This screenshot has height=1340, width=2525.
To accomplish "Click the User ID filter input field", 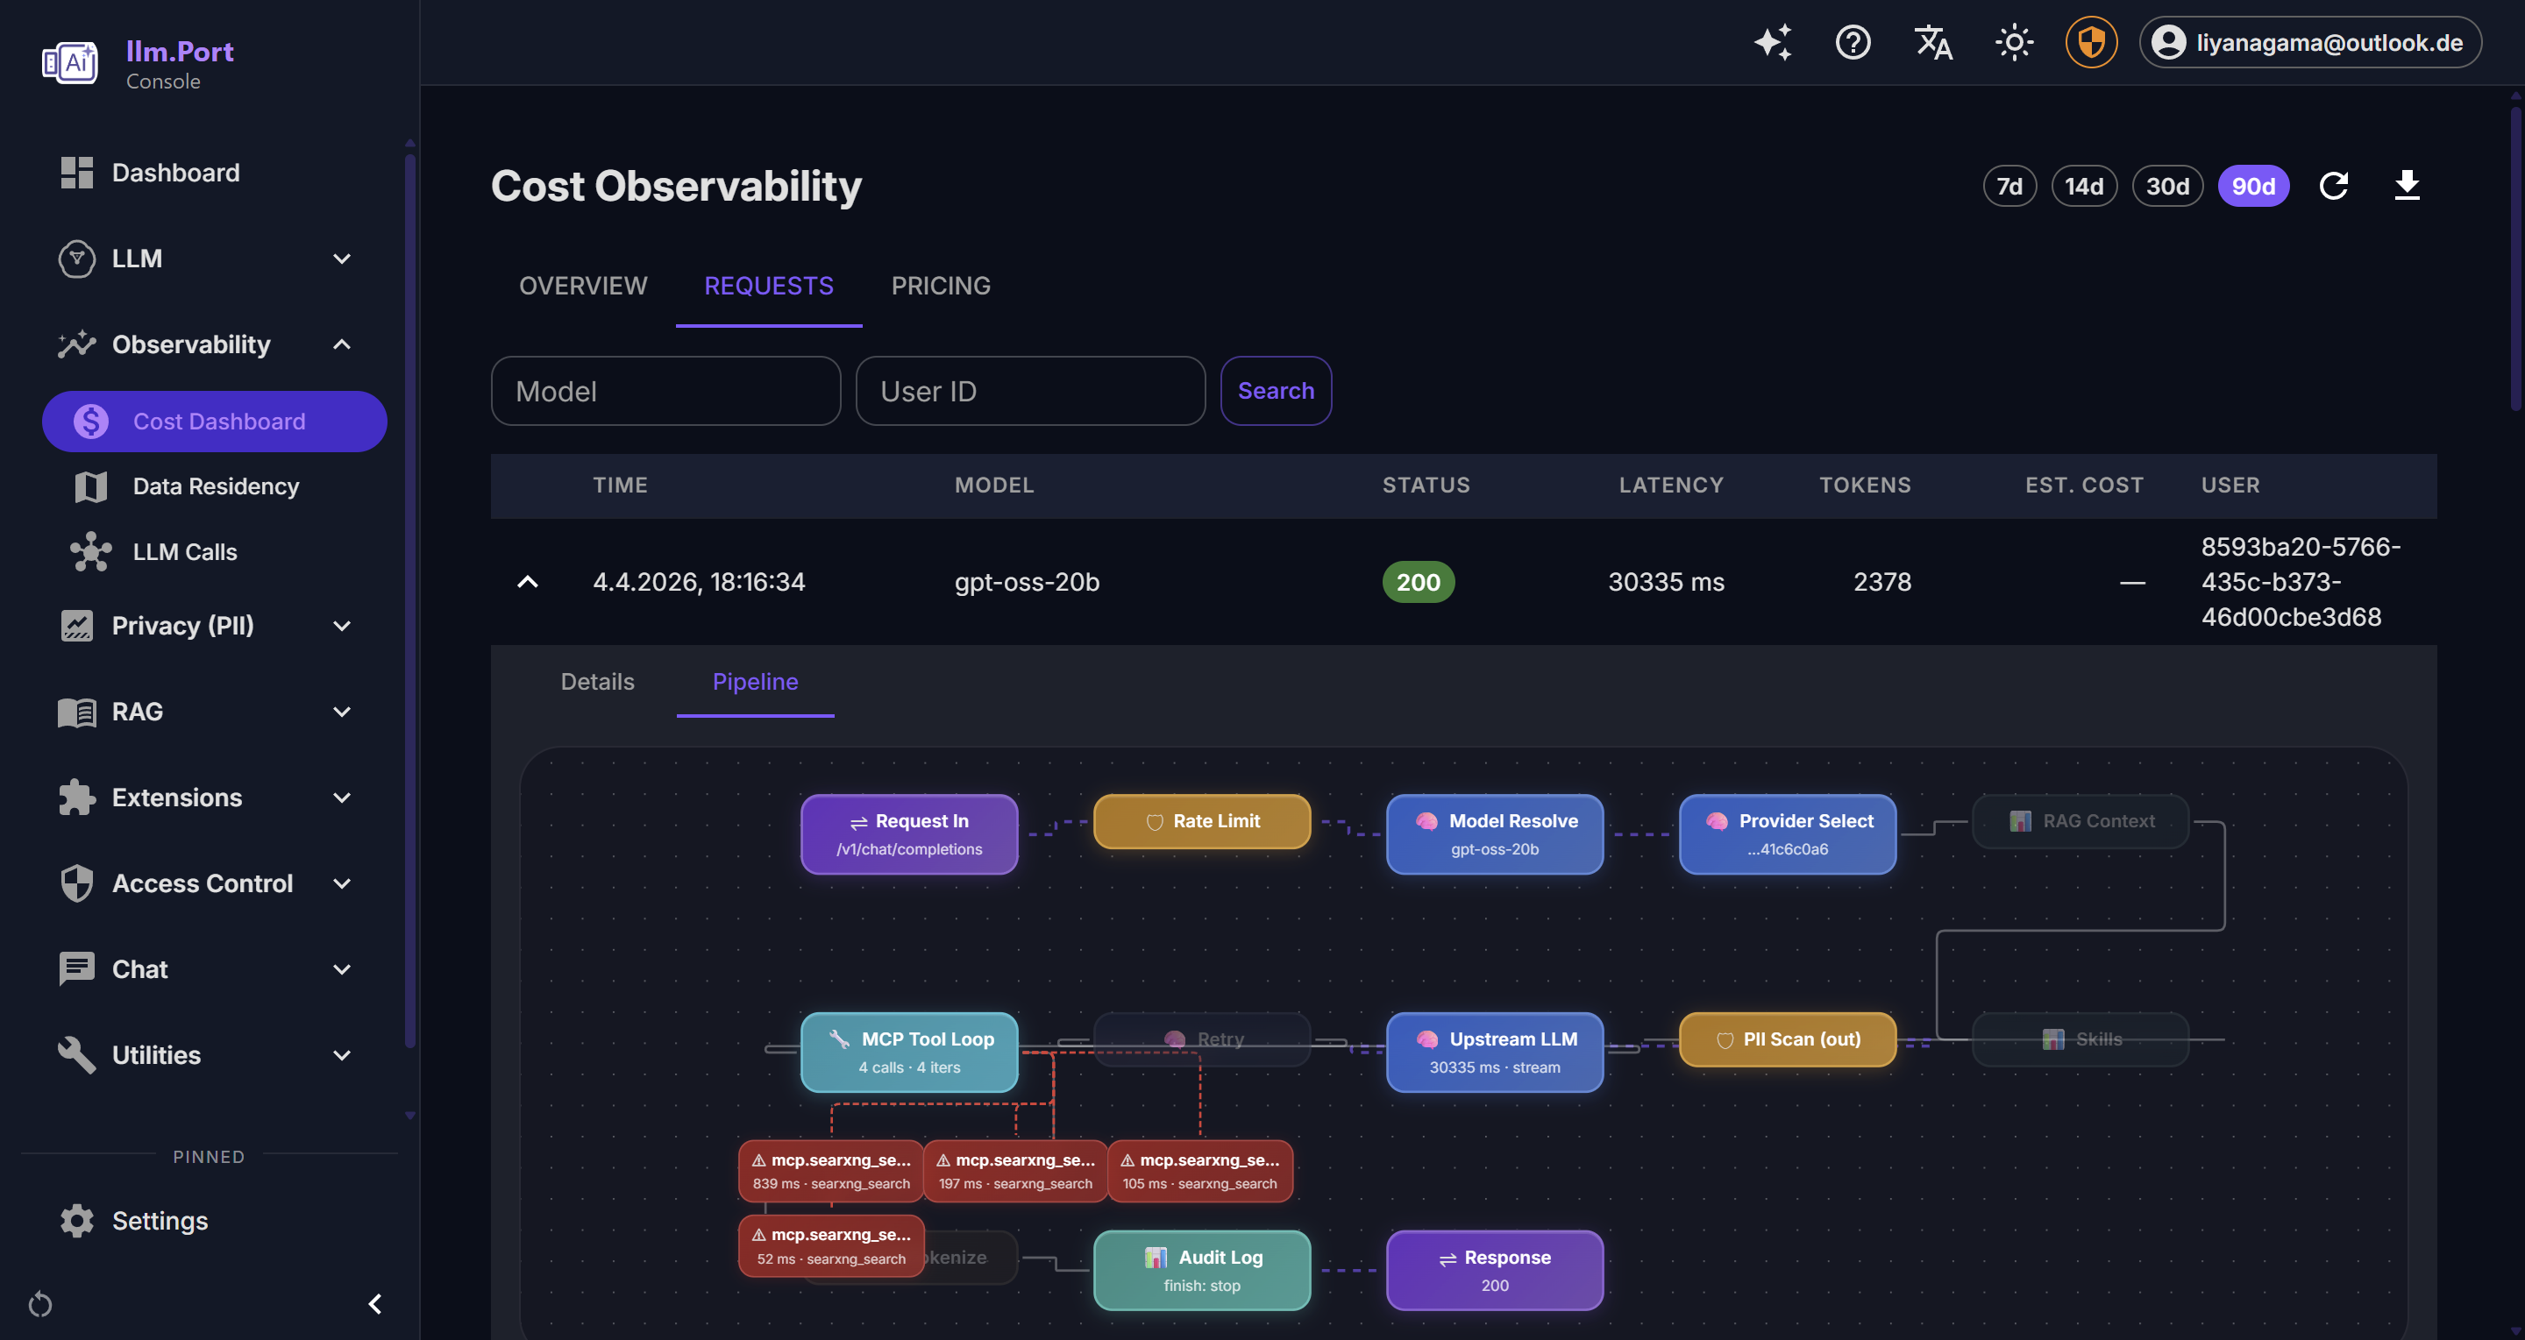I will pos(1030,391).
